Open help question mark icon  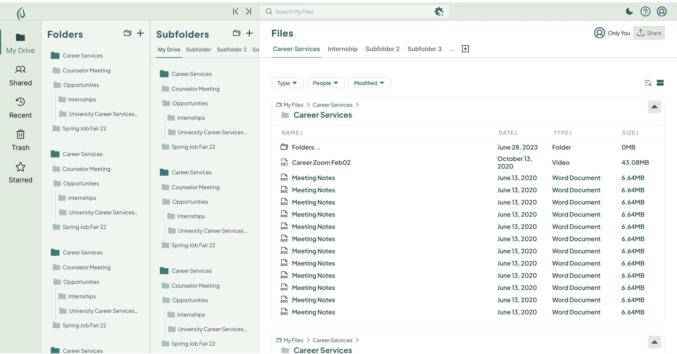pos(645,11)
